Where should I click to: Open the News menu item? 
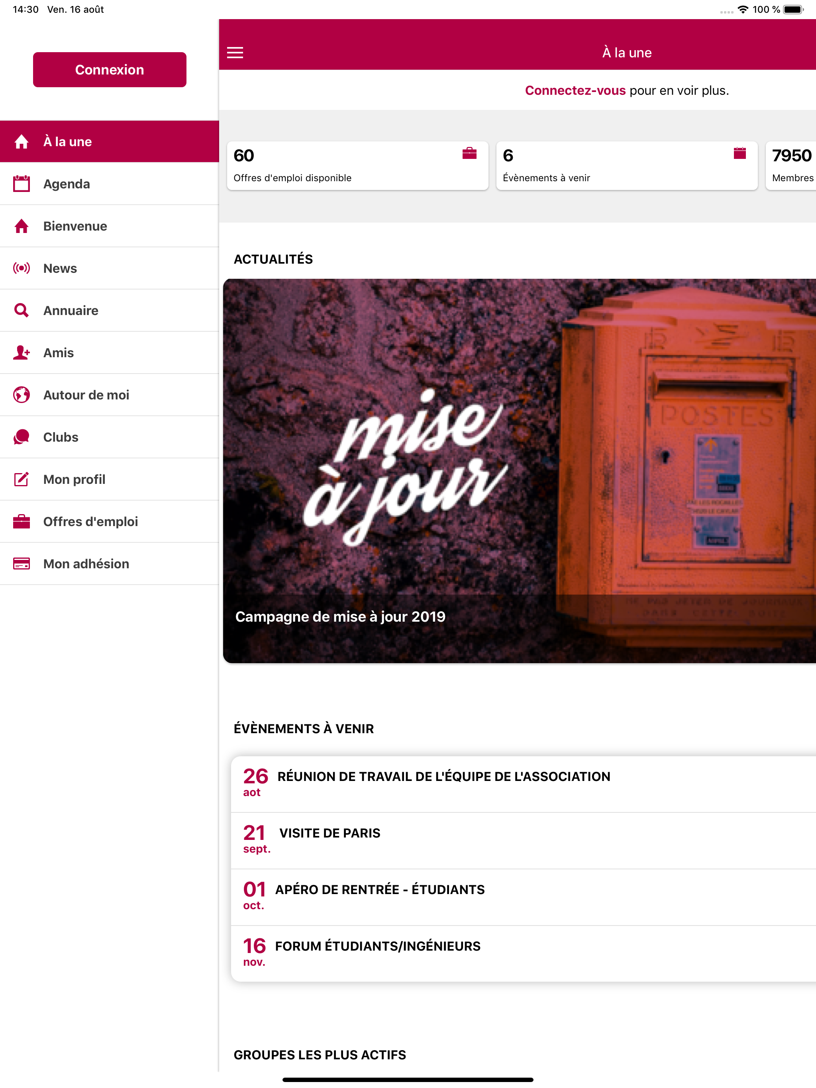tap(109, 268)
